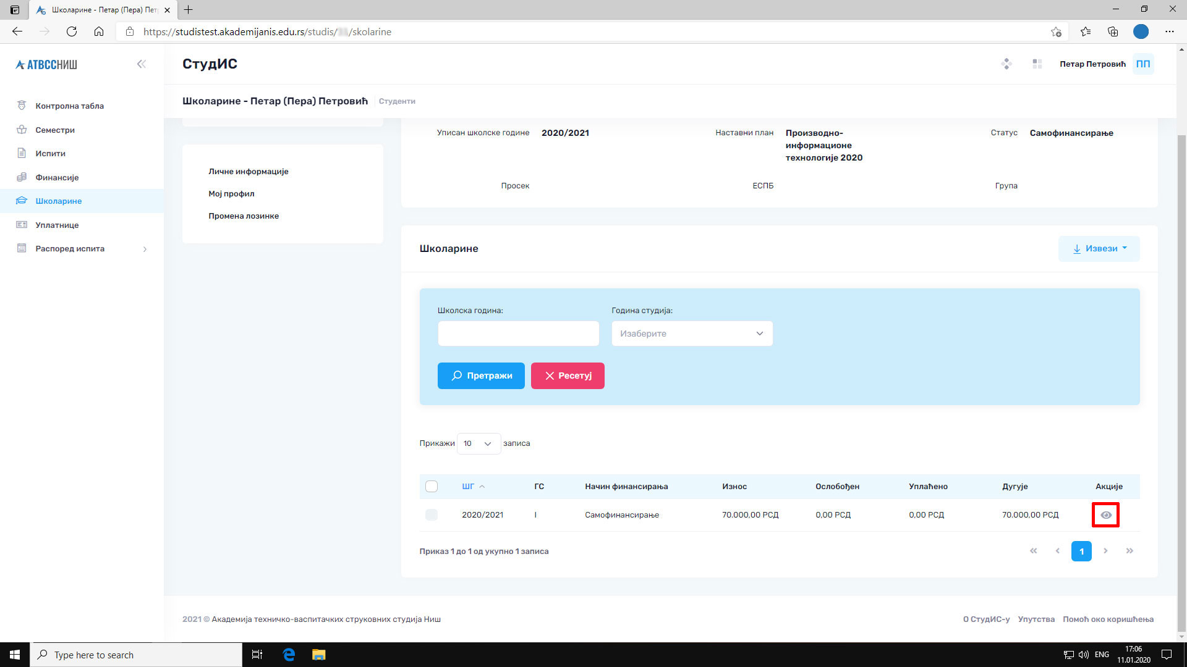Open a new browser tab
This screenshot has height=667, width=1187.
click(x=189, y=9)
